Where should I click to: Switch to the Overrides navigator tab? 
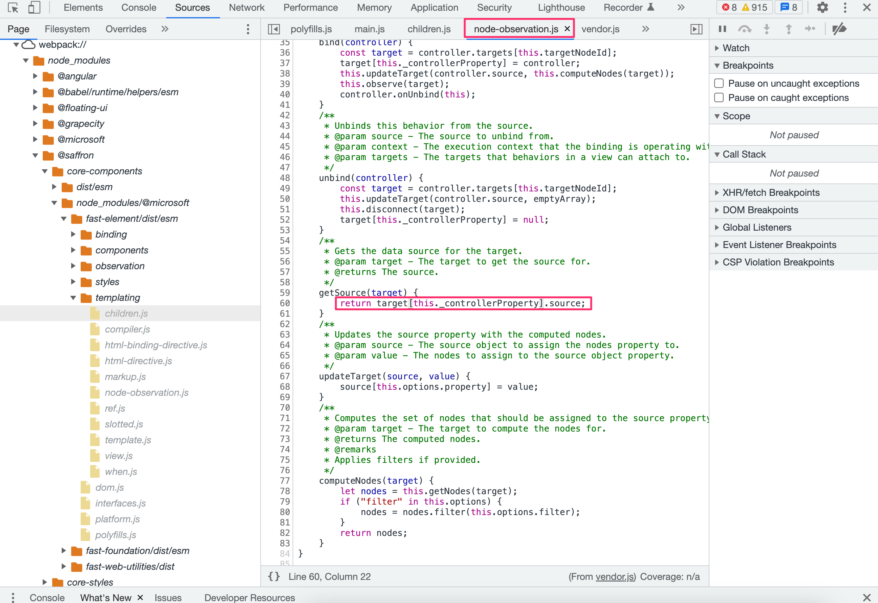point(126,29)
